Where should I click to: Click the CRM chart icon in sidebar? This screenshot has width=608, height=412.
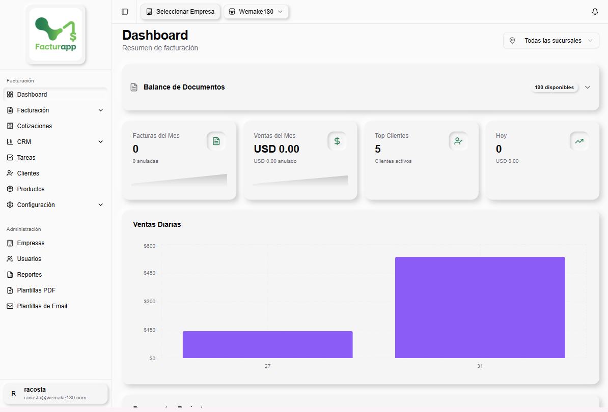tap(9, 141)
